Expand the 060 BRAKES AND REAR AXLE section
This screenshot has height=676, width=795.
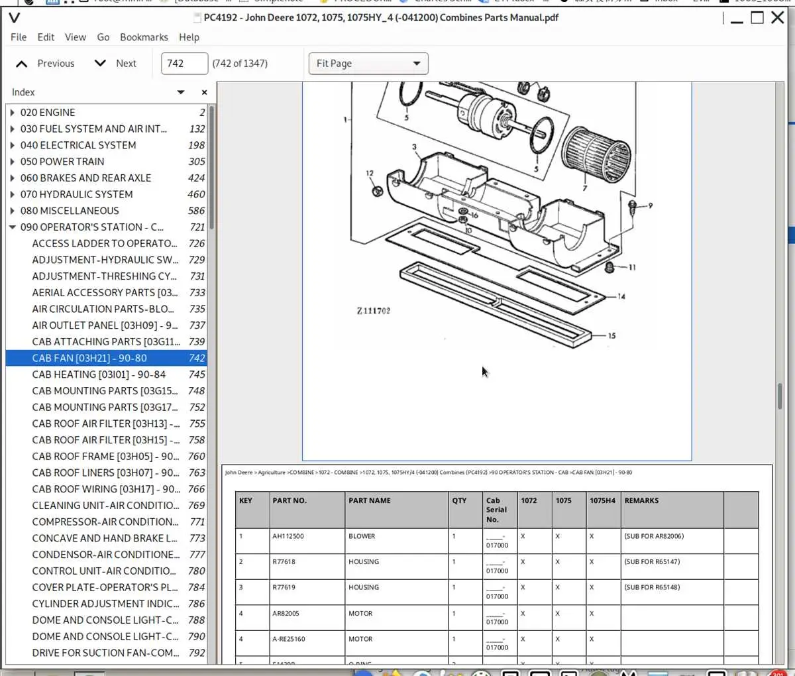(x=13, y=178)
